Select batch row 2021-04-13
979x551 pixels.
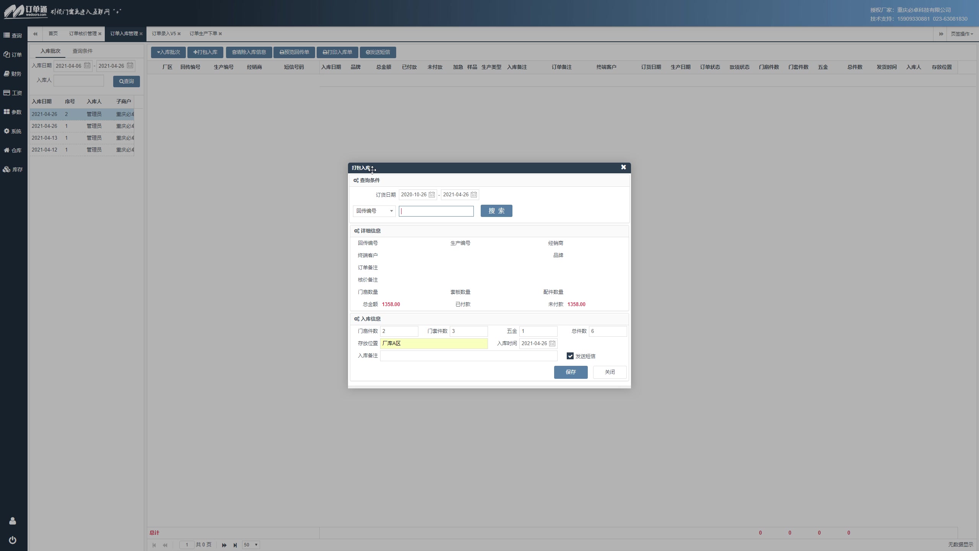[x=82, y=138]
